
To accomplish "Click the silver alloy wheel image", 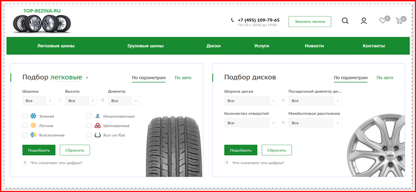I will coord(376,146).
